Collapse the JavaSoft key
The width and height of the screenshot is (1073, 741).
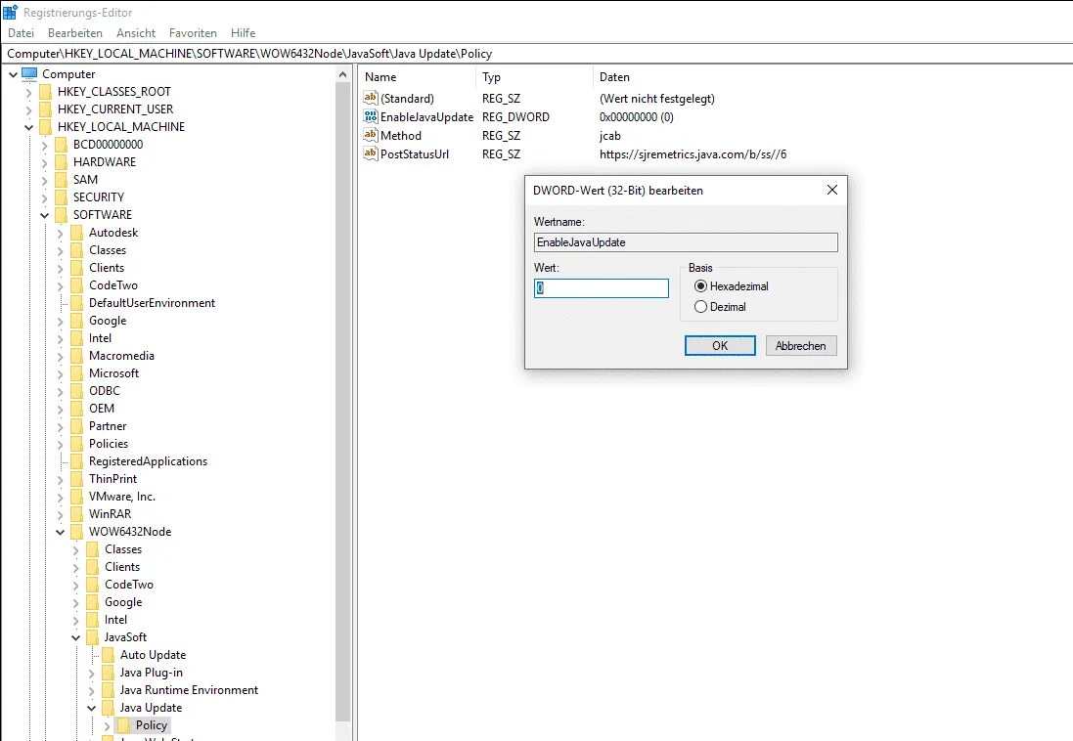click(75, 637)
